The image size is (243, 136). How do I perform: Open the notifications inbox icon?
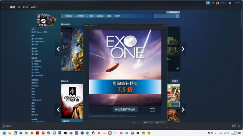tap(213, 3)
